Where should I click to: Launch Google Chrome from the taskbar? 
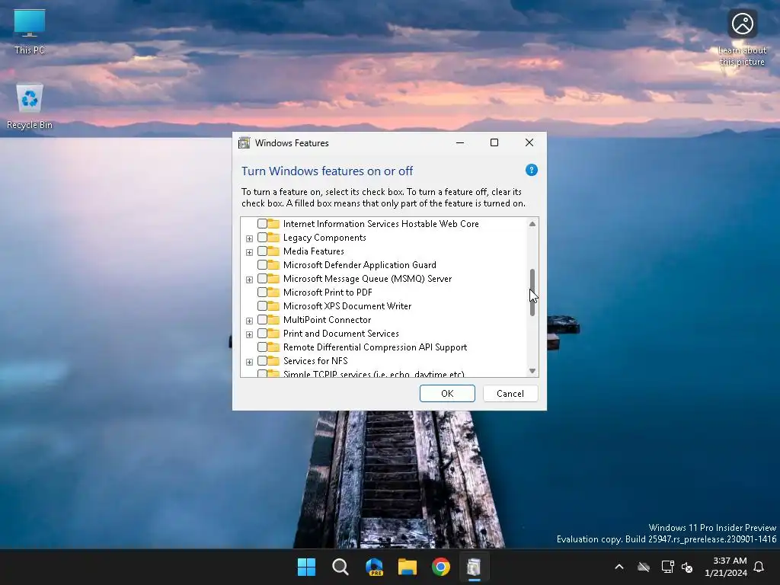[441, 567]
